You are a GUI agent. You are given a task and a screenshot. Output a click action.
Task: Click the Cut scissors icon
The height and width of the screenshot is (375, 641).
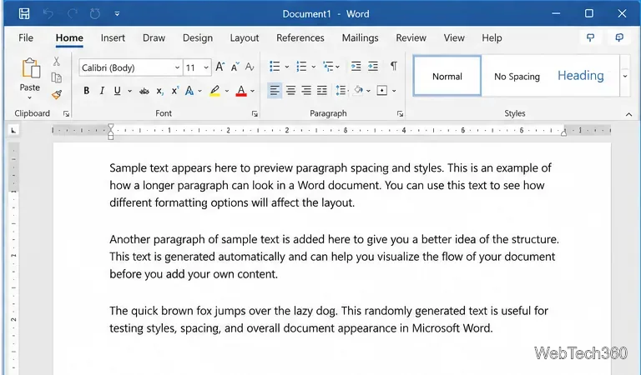pyautogui.click(x=57, y=61)
